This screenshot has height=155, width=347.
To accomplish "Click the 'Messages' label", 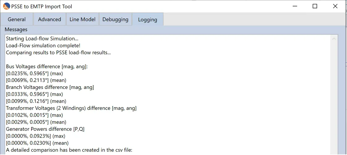I will pos(16,29).
